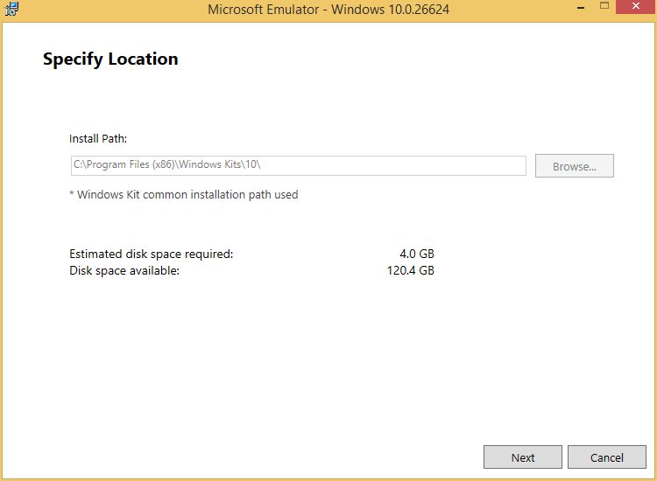The height and width of the screenshot is (481, 657).
Task: Click the 4.0 GB value
Action: coord(416,254)
